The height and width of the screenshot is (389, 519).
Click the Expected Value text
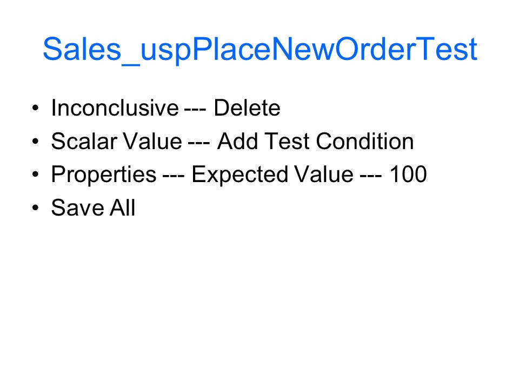pyautogui.click(x=272, y=175)
